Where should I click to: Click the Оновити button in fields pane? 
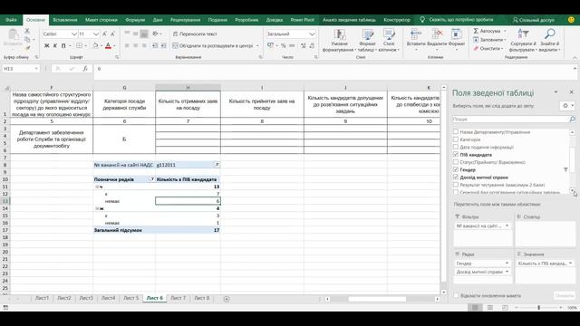pos(564,295)
